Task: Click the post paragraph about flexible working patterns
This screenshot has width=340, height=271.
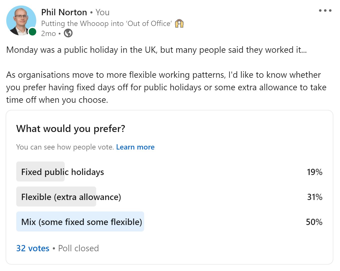Action: pyautogui.click(x=166, y=87)
